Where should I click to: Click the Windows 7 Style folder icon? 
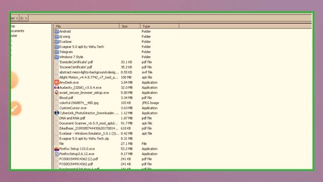tap(57, 57)
